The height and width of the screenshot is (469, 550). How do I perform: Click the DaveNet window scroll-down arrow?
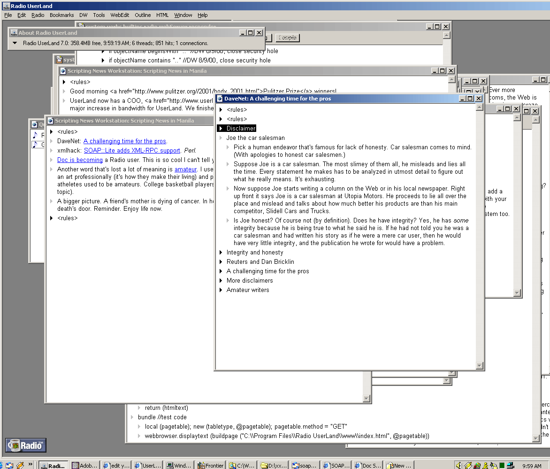pos(479,366)
